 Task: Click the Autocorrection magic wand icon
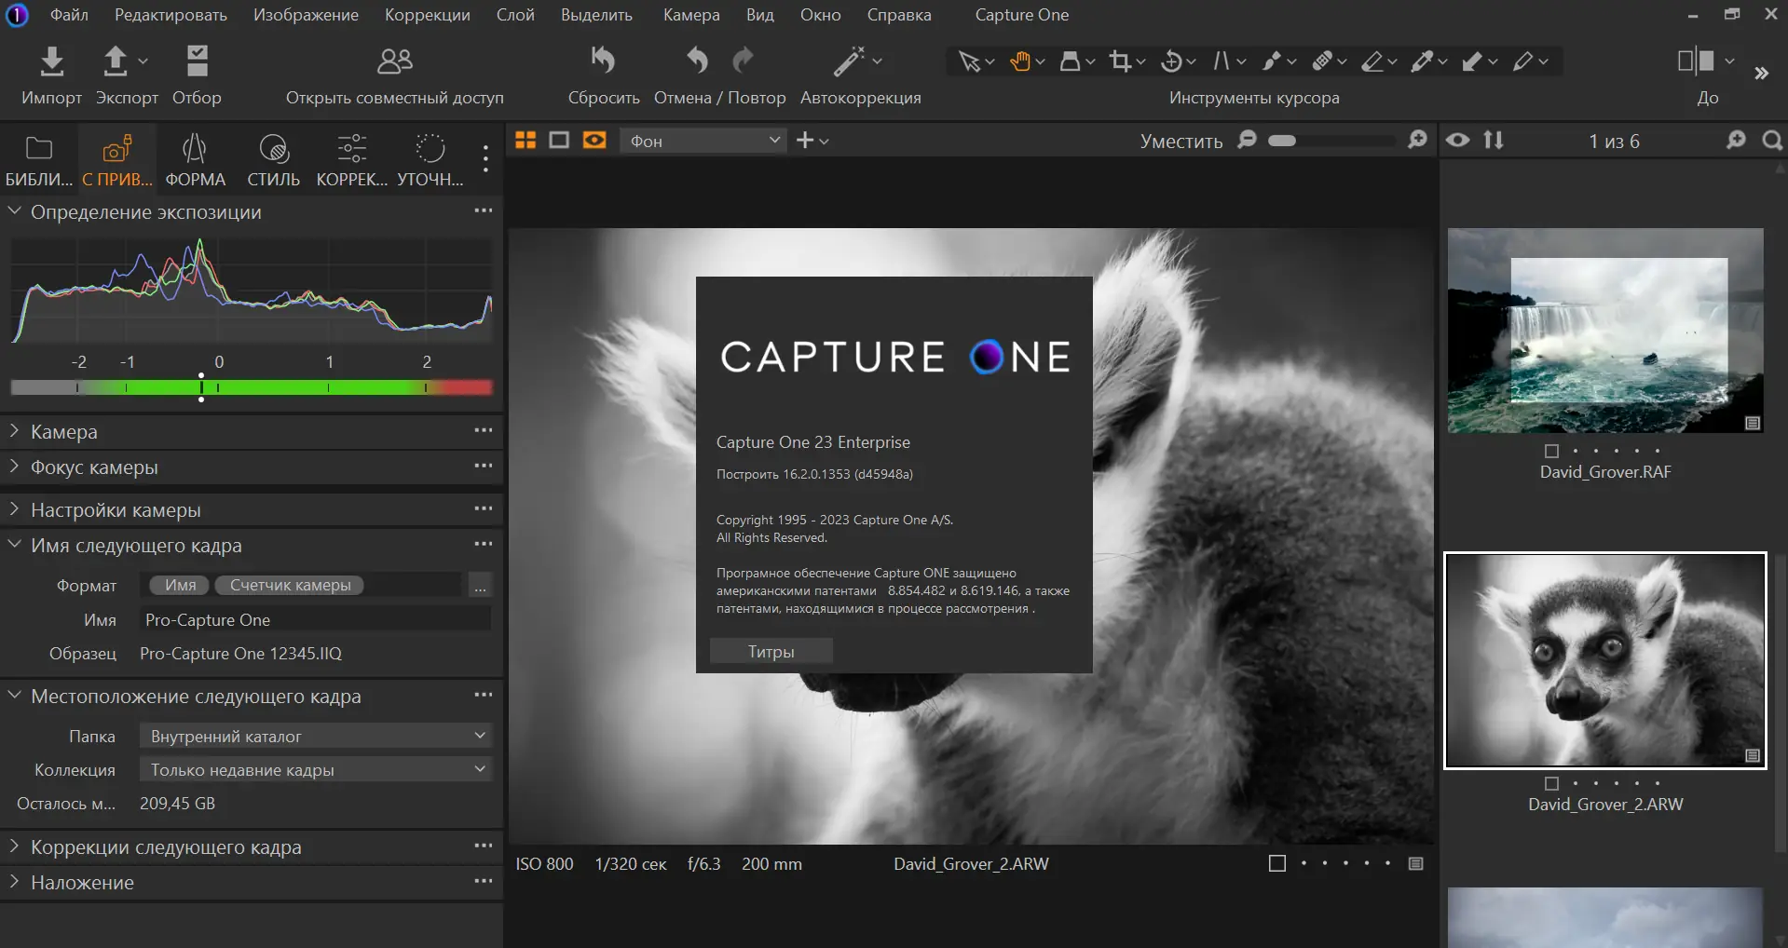click(849, 61)
